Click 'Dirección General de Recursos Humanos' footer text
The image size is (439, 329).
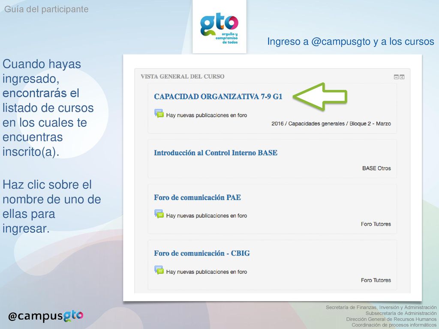click(391, 319)
